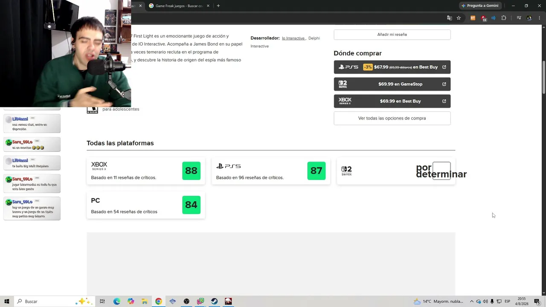Switch to Google Chrome in the taskbar
The image size is (546, 307).
click(159, 301)
